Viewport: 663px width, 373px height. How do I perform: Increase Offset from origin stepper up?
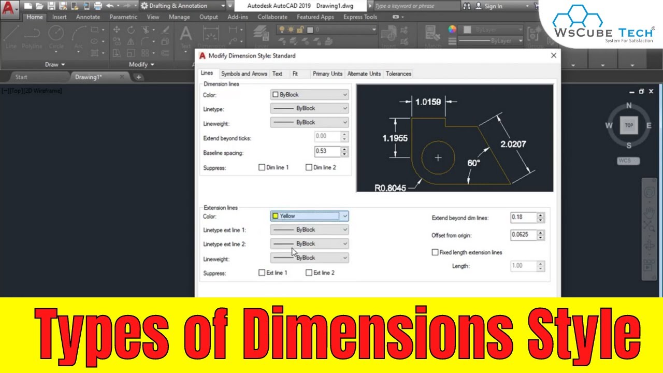point(540,233)
